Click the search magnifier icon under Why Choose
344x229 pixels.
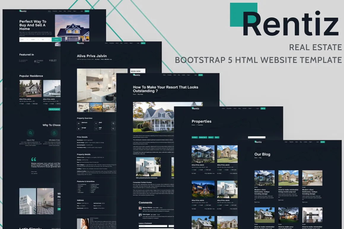pyautogui.click(x=31, y=133)
